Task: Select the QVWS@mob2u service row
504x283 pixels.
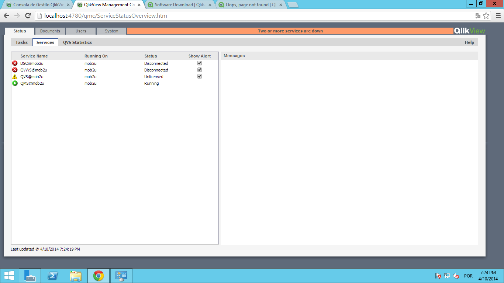Action: click(115, 70)
